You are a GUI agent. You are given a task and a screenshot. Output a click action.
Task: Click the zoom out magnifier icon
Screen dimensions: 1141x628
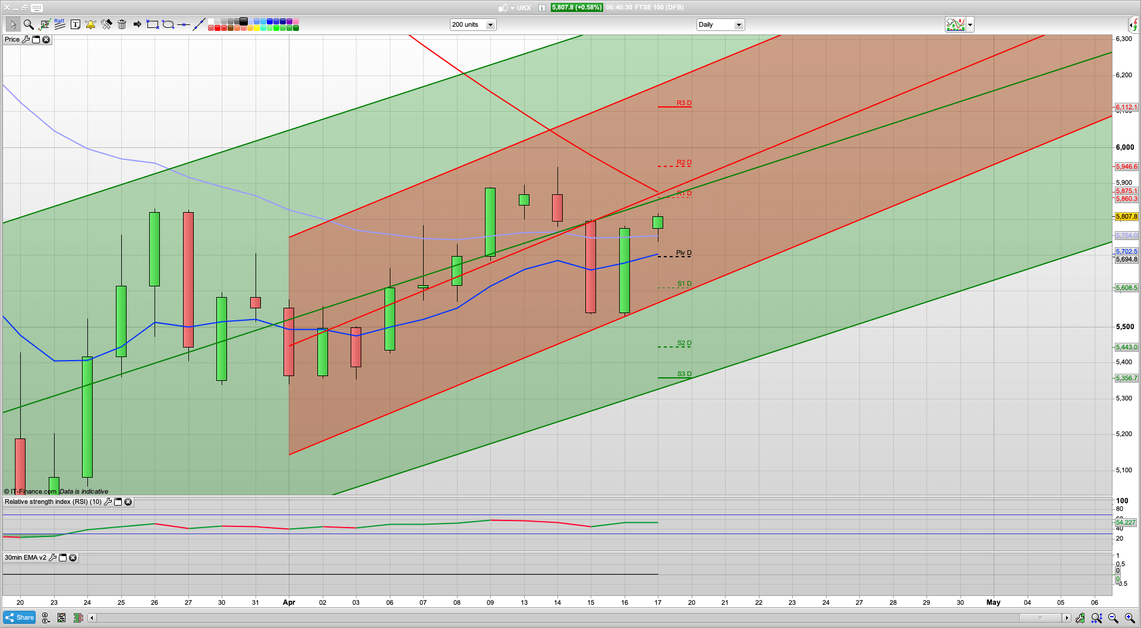1113,618
